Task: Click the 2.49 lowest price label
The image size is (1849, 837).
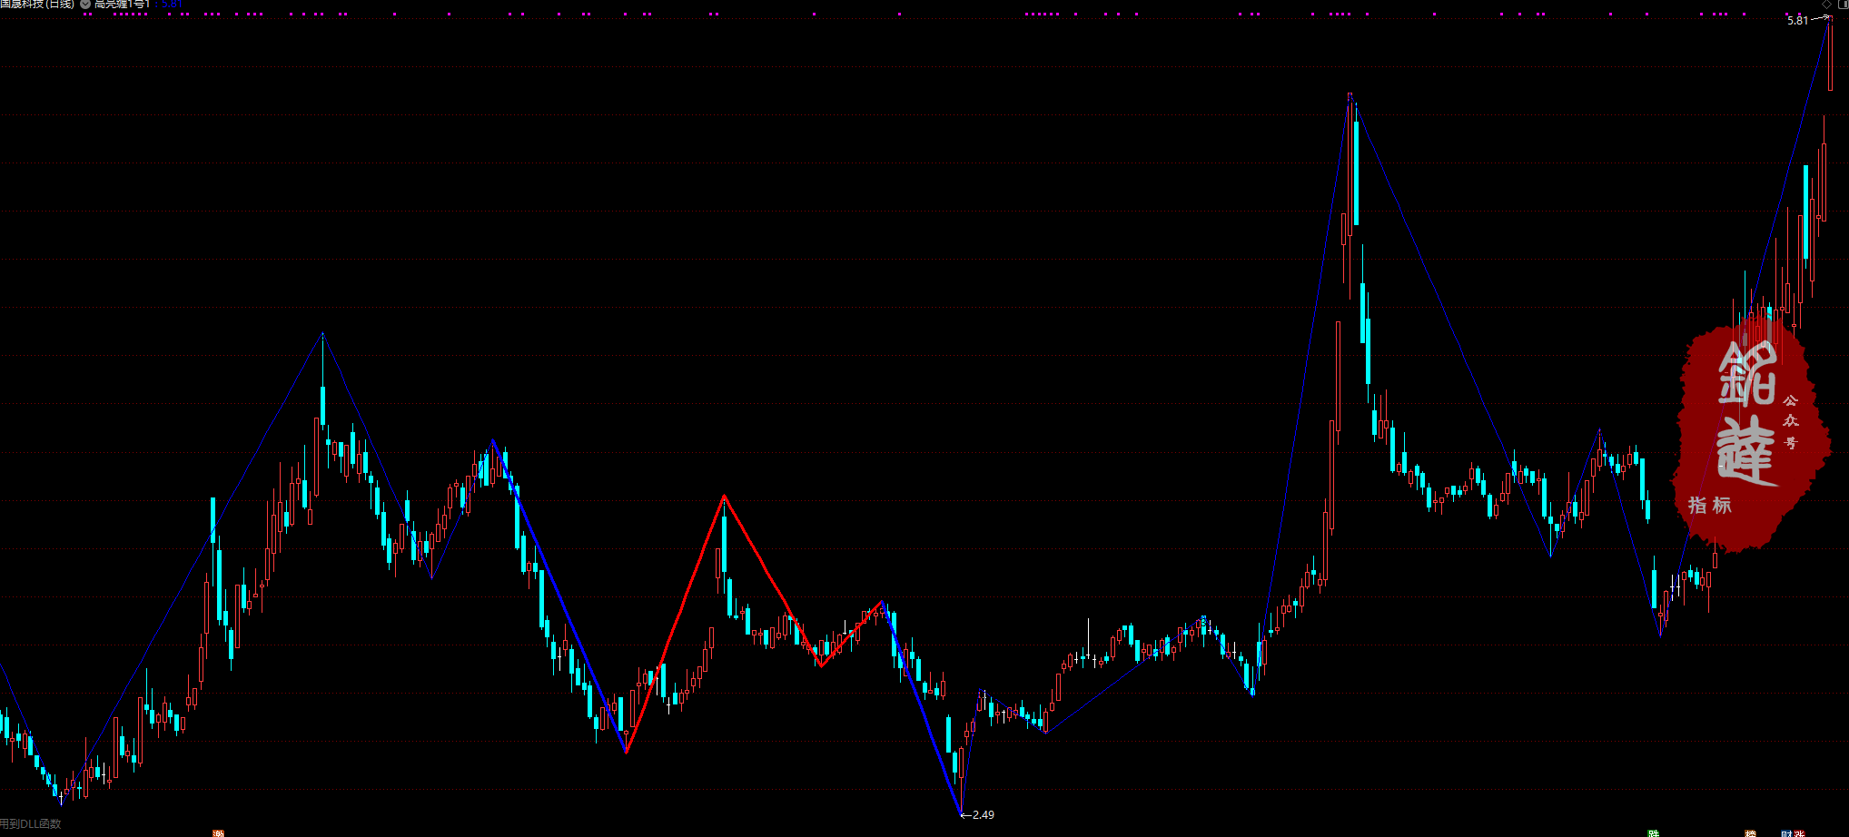Action: pos(983,814)
